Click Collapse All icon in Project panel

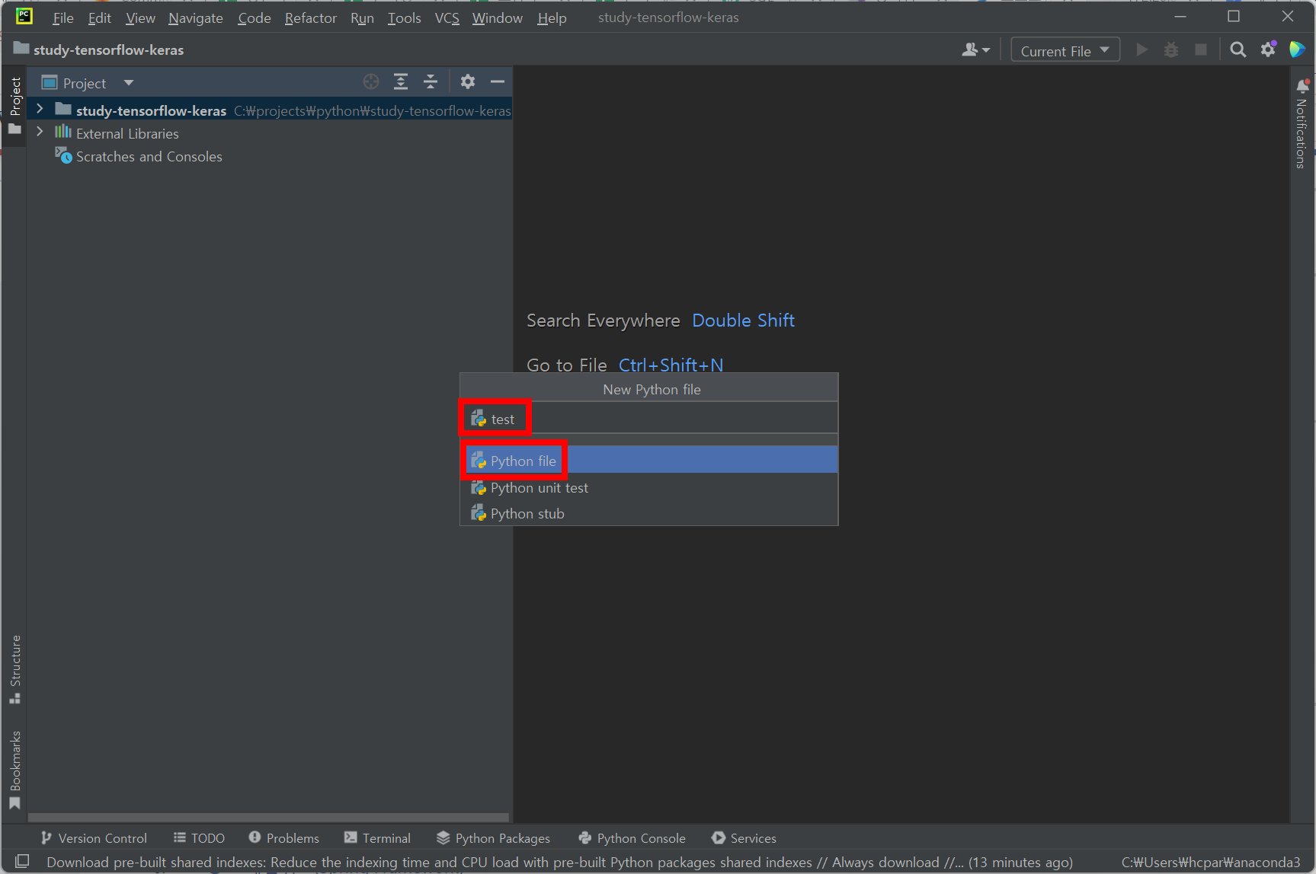click(431, 82)
